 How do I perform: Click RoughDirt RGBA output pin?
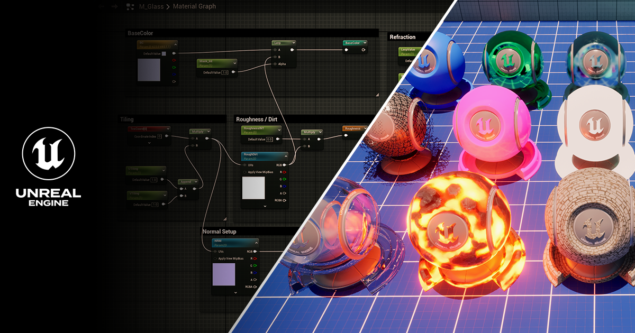pyautogui.click(x=285, y=200)
